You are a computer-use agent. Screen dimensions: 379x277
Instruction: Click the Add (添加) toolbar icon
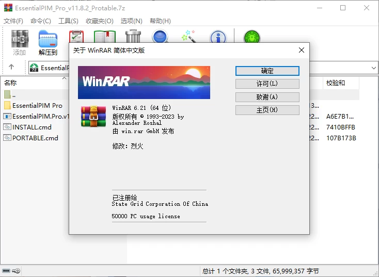coord(20,39)
